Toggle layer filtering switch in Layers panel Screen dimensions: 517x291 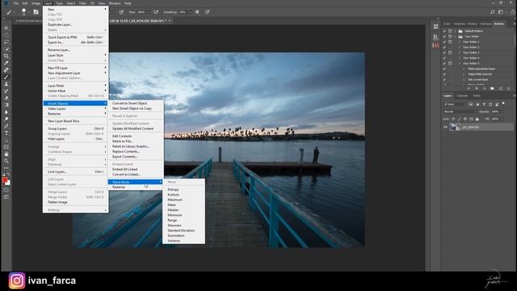coord(503,103)
